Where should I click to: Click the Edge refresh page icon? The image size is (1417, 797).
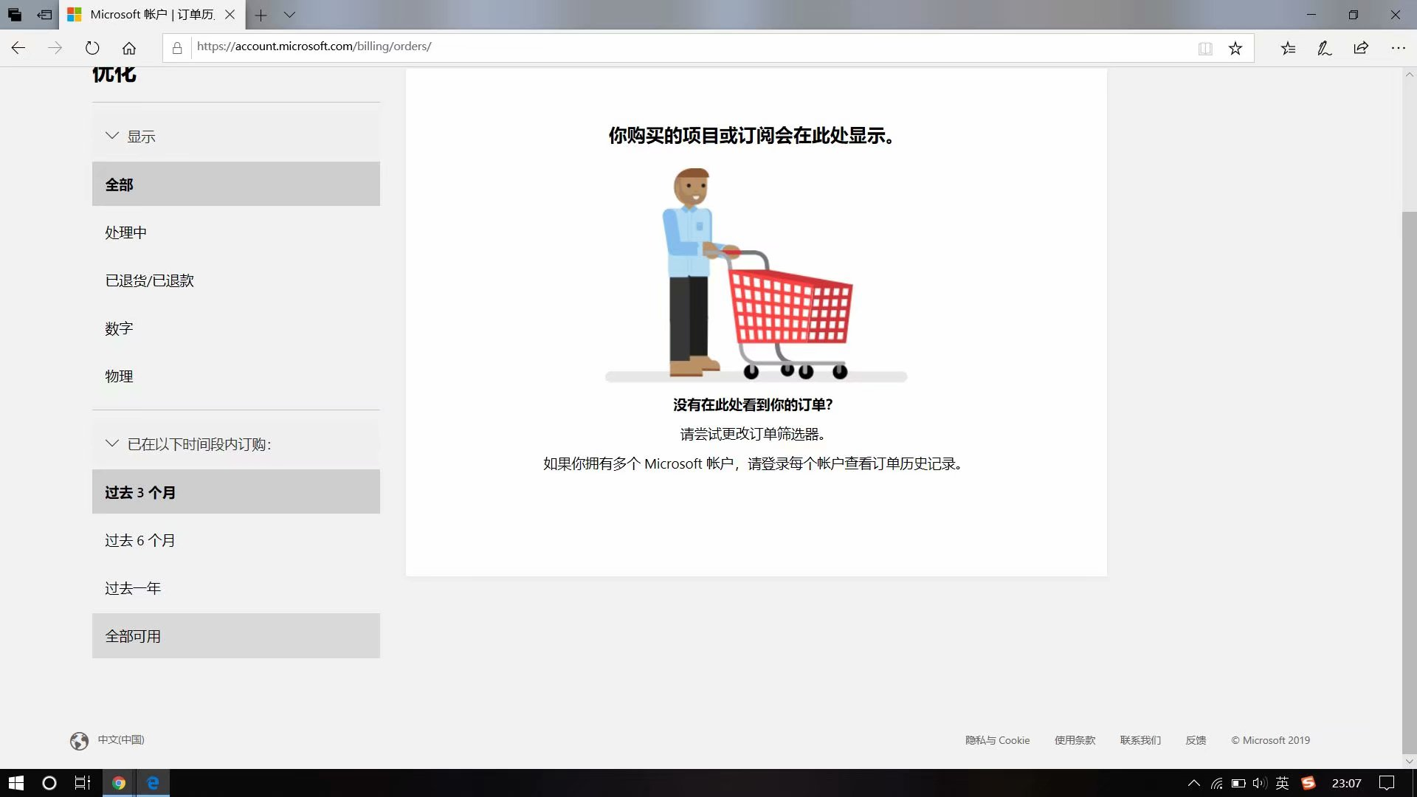coord(92,48)
